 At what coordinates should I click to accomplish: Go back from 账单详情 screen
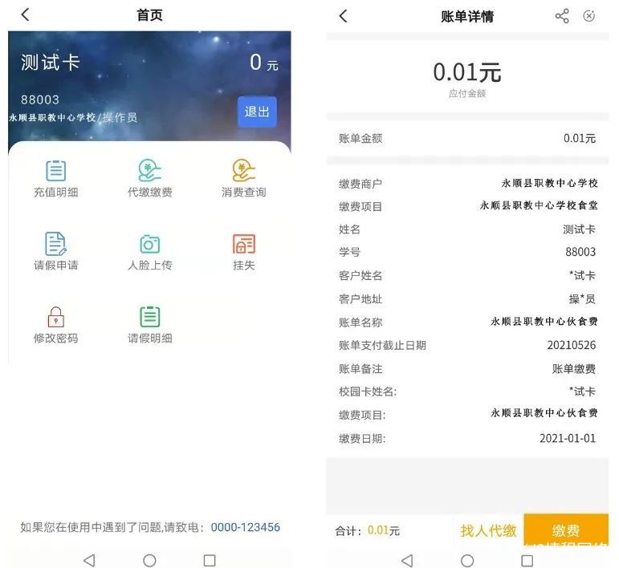343,16
